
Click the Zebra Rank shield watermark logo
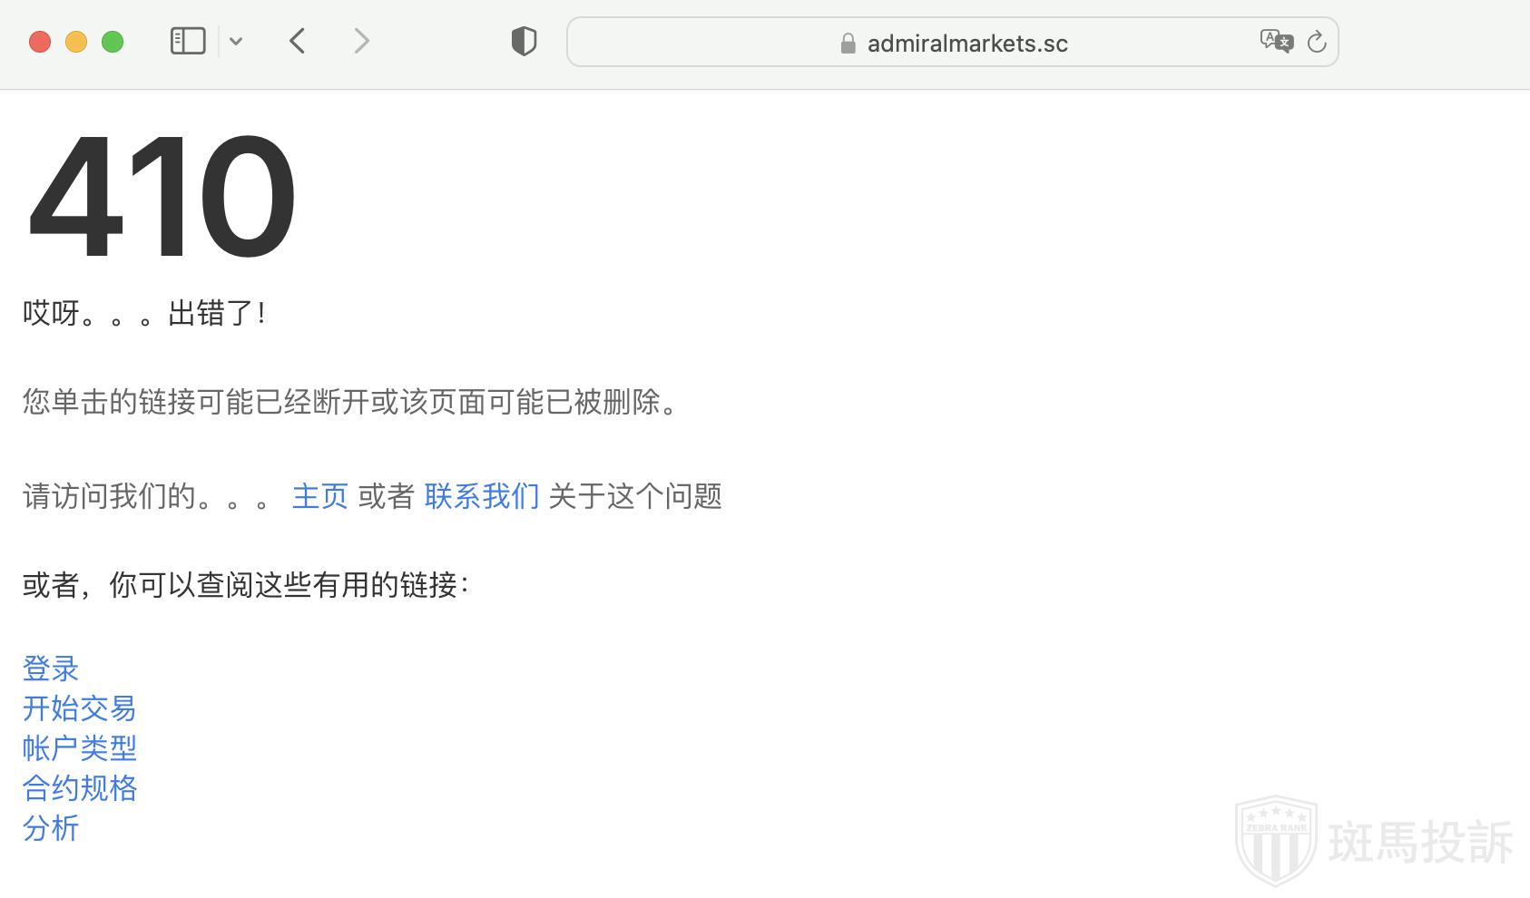pyautogui.click(x=1276, y=841)
